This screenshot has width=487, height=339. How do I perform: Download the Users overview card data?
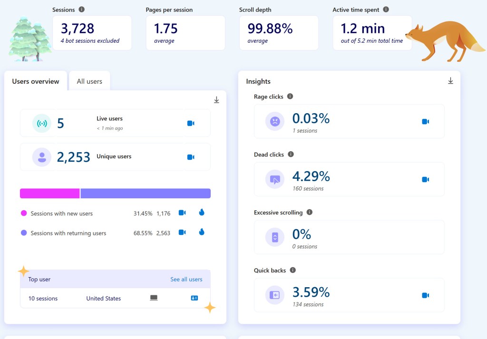point(216,100)
